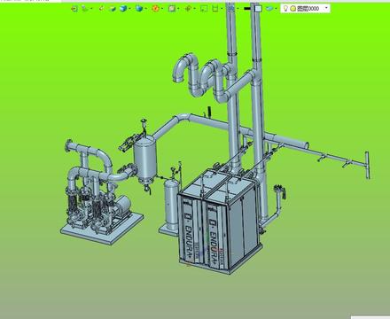
Task: Click the blue globe render style icon
Action: pos(138,9)
